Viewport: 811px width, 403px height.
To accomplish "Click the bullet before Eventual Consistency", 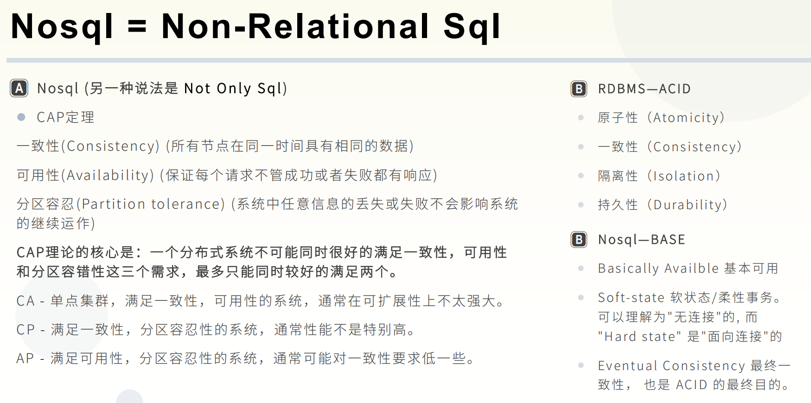I will pos(581,365).
